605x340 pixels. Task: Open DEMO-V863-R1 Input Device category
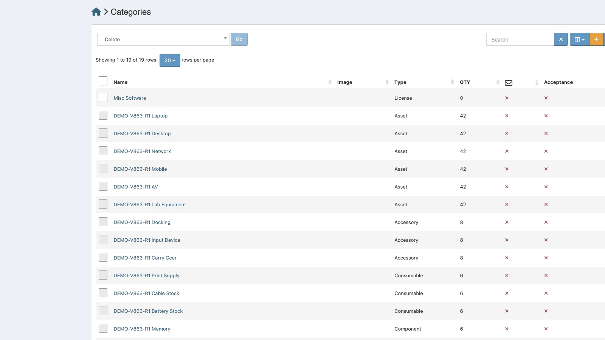(x=147, y=240)
